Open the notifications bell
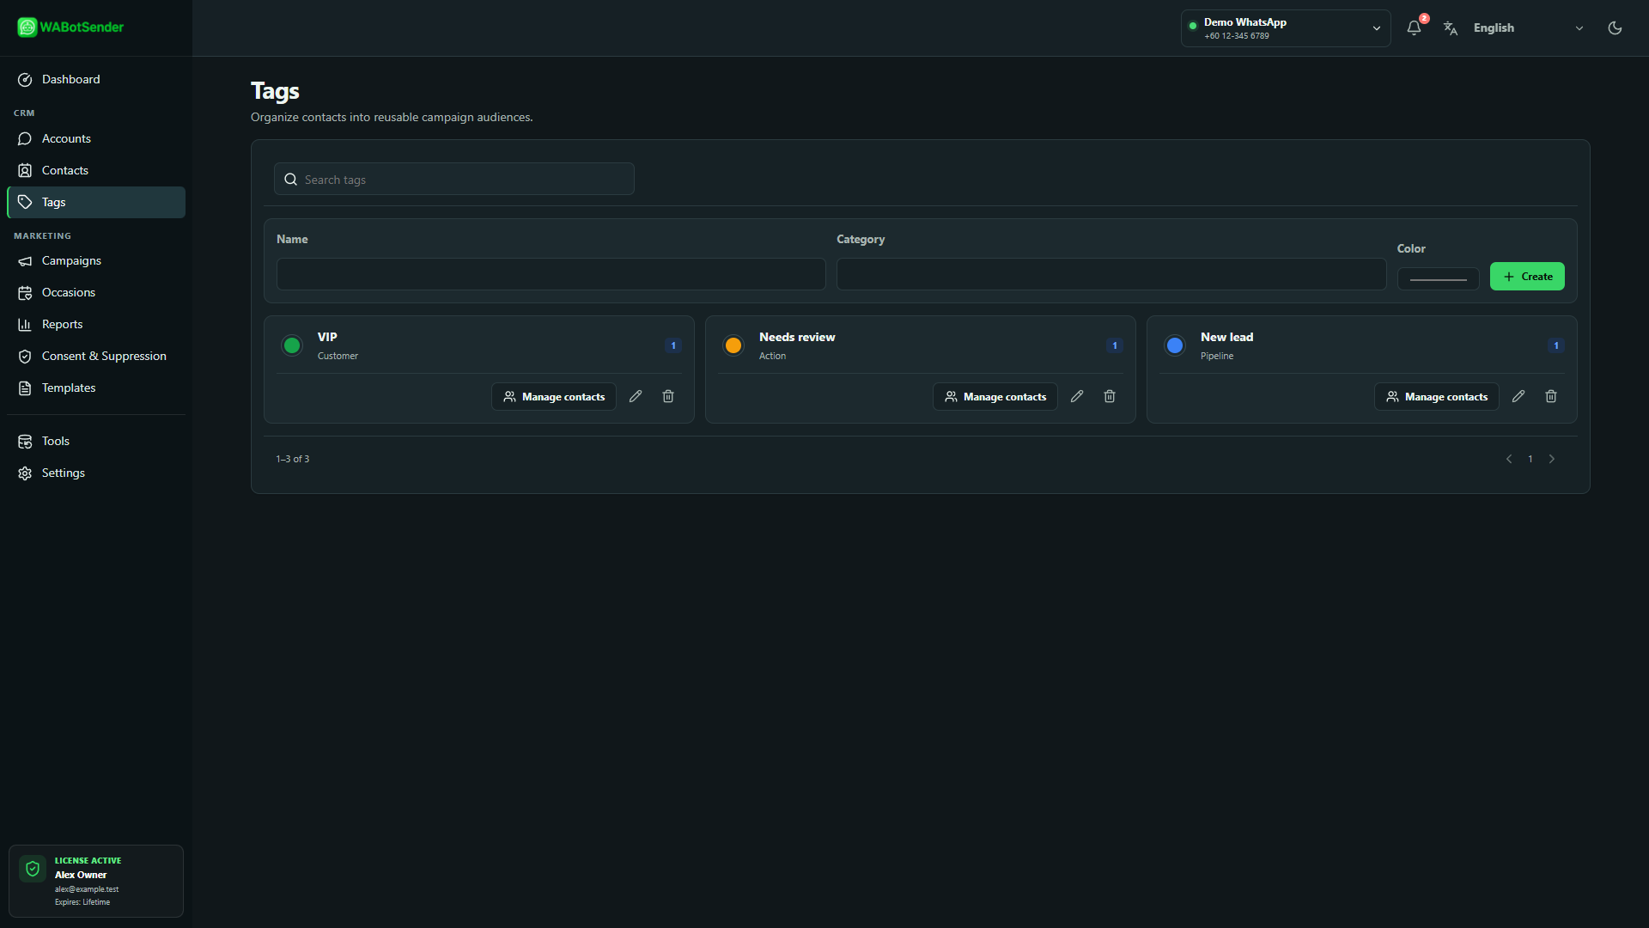1649x928 pixels. pyautogui.click(x=1414, y=27)
